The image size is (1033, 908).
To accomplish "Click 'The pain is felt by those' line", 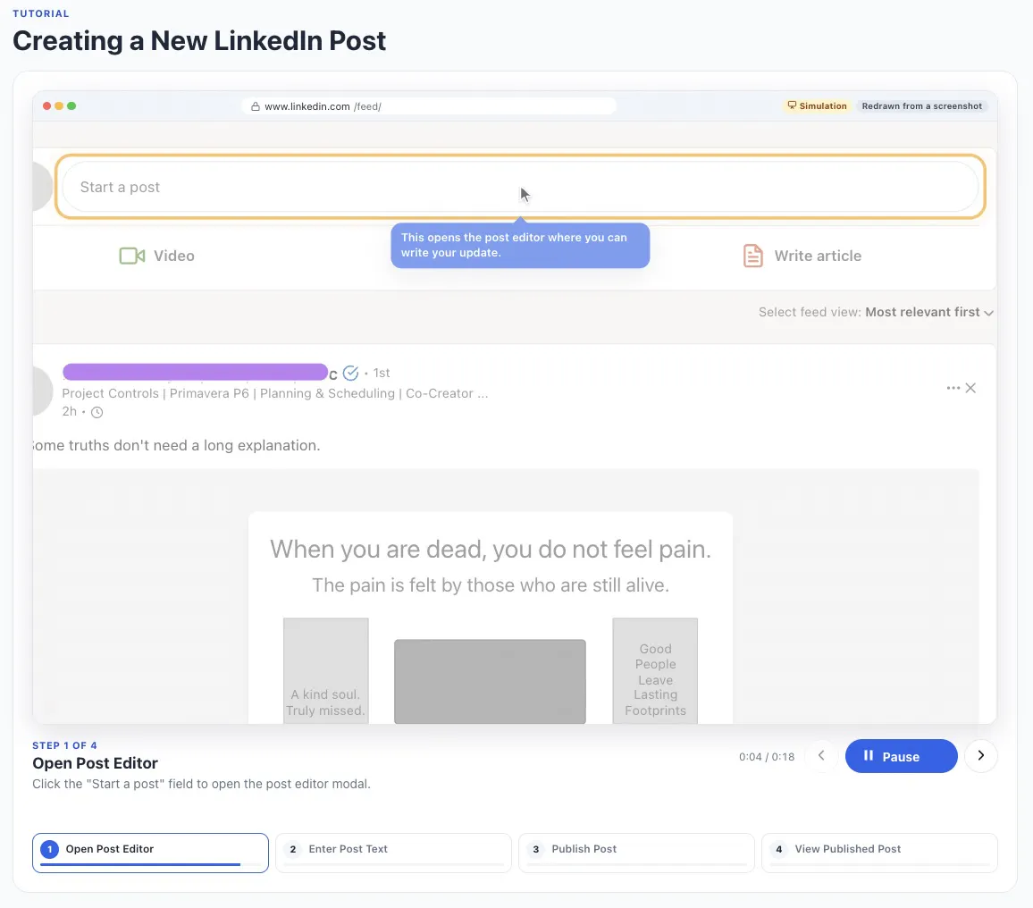I will click(x=491, y=585).
